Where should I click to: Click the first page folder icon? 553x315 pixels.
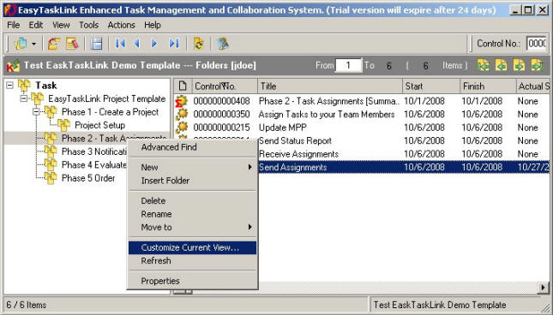click(484, 65)
